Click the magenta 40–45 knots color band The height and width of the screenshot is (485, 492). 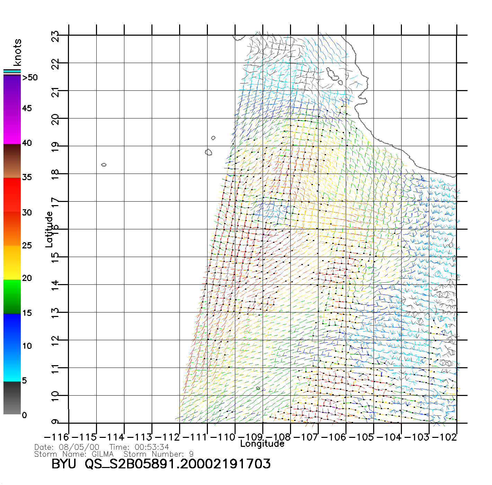(12, 126)
